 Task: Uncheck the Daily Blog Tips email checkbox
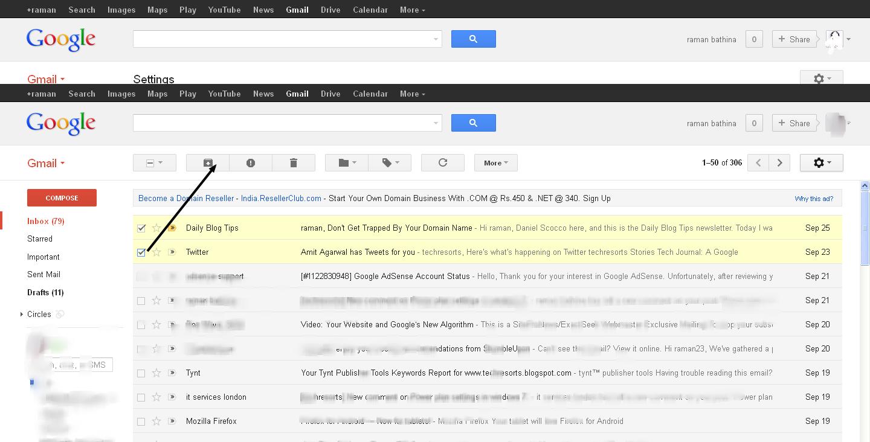click(141, 228)
